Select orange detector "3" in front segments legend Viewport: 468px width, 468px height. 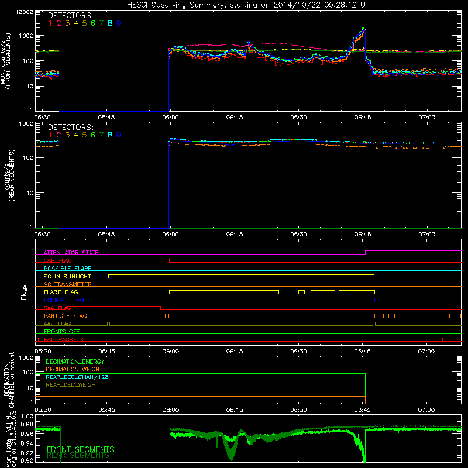67,23
